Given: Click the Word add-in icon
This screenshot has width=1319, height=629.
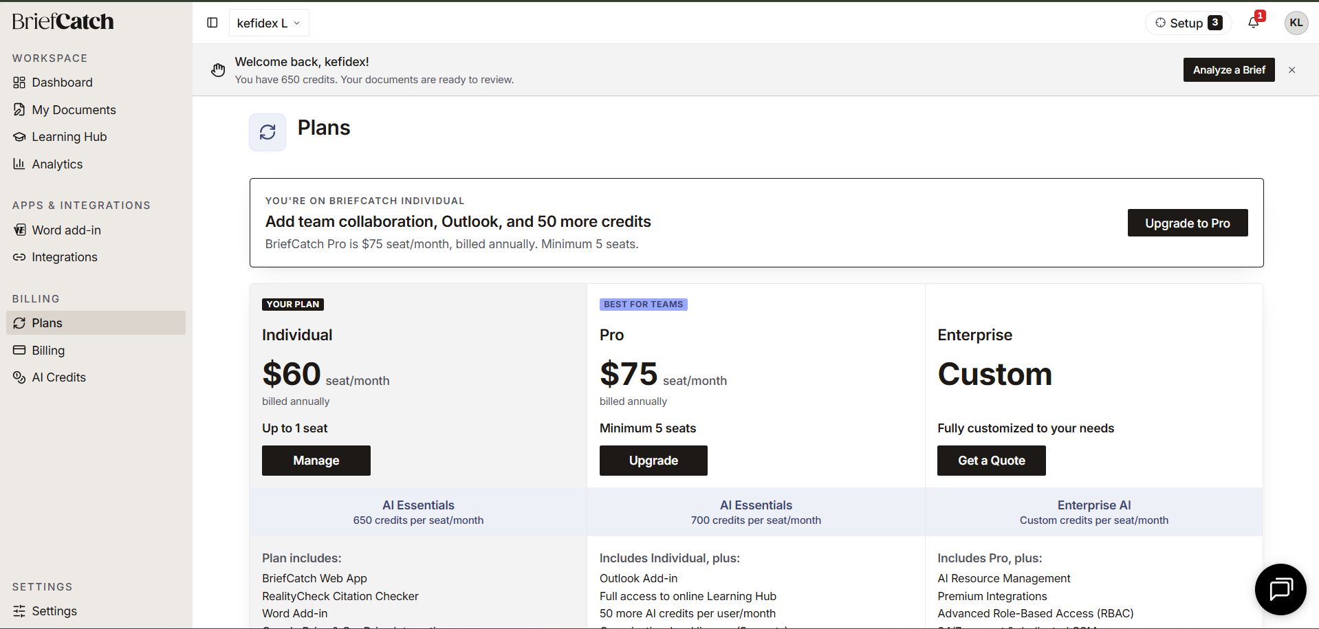Looking at the screenshot, I should [x=19, y=230].
